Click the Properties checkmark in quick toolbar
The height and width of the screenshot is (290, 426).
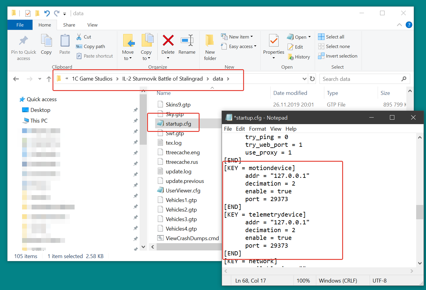click(28, 13)
